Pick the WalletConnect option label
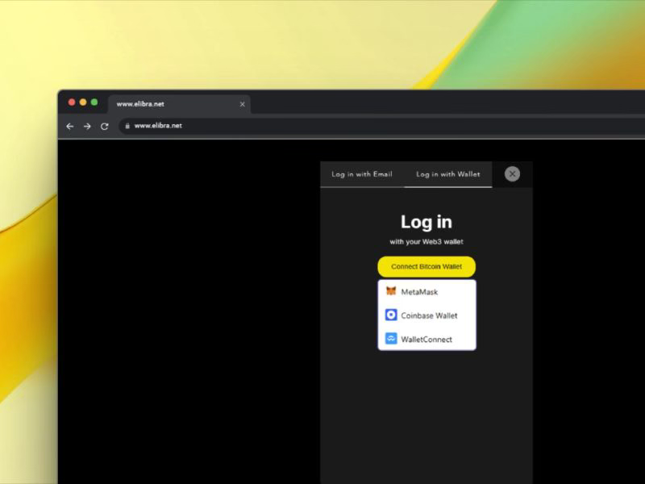The width and height of the screenshot is (645, 484). click(x=427, y=339)
